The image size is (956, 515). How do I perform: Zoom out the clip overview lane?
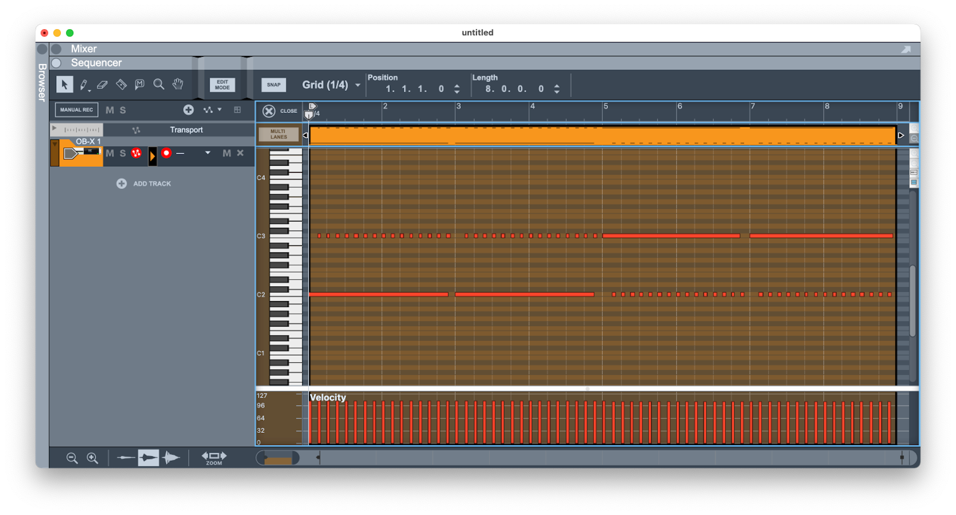point(914,138)
